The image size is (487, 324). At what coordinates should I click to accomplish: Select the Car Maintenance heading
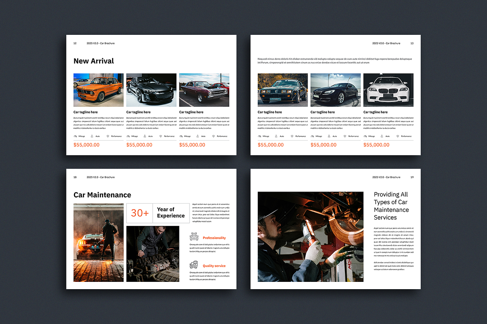(x=102, y=195)
